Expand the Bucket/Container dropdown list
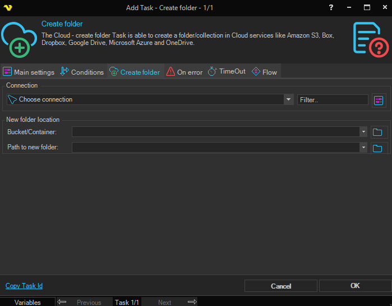This screenshot has height=306, width=392. (363, 132)
